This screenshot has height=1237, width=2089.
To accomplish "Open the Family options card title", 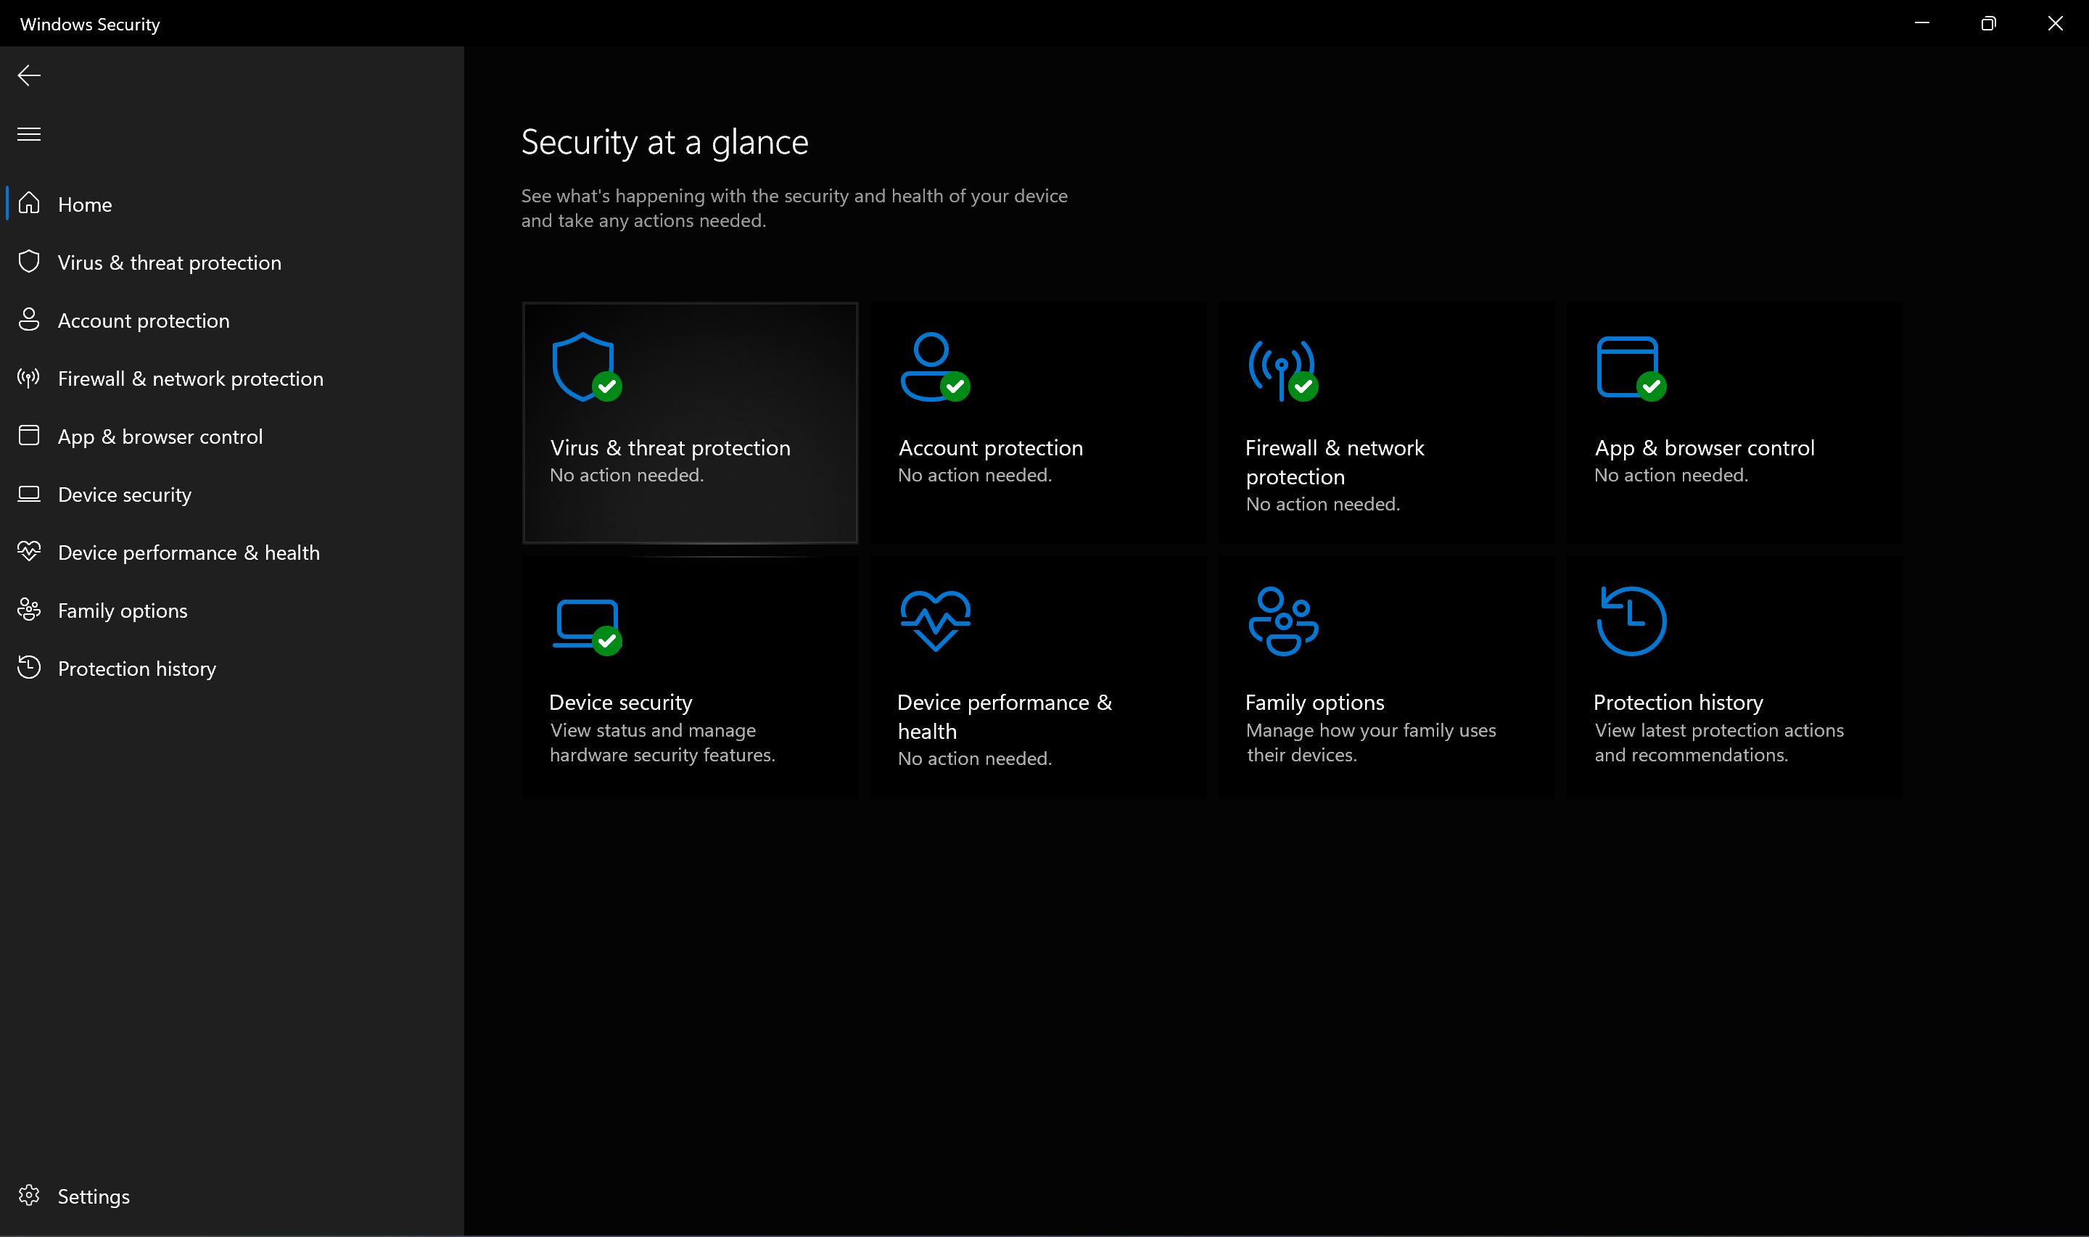I will [1314, 703].
